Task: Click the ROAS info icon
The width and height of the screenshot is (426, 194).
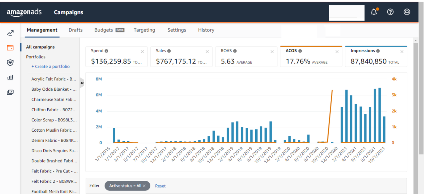Action: coord(235,51)
